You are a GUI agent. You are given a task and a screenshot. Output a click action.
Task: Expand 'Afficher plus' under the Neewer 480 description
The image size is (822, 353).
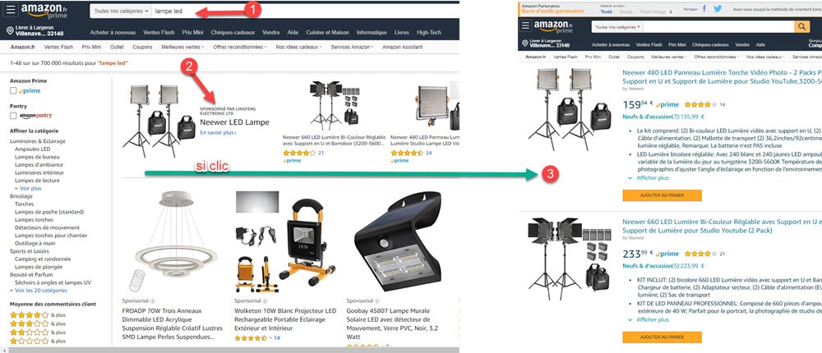point(649,178)
